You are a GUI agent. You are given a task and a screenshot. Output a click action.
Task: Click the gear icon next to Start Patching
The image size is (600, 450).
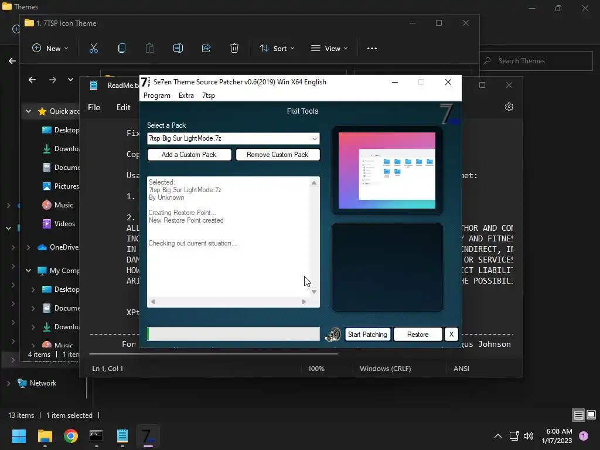(x=333, y=335)
